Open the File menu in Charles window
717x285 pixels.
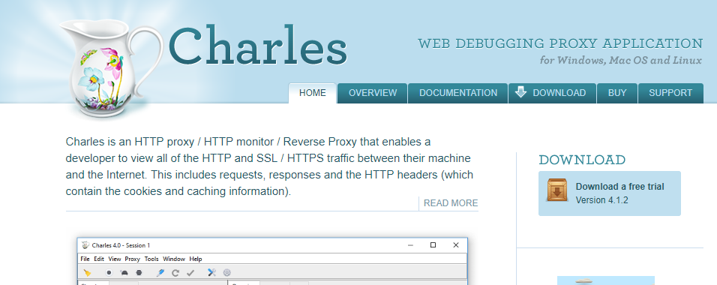85,259
